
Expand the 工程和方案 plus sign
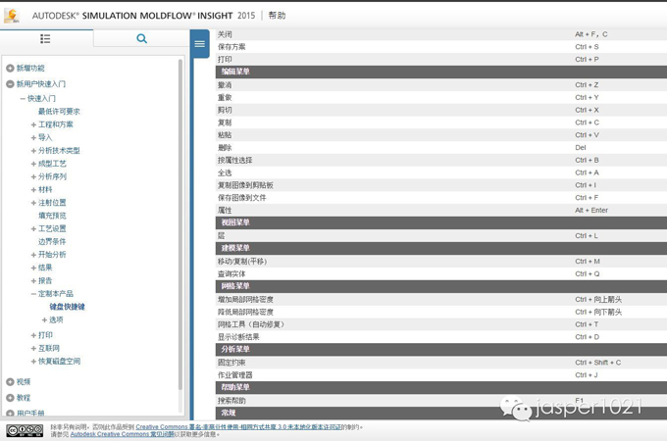(x=33, y=124)
